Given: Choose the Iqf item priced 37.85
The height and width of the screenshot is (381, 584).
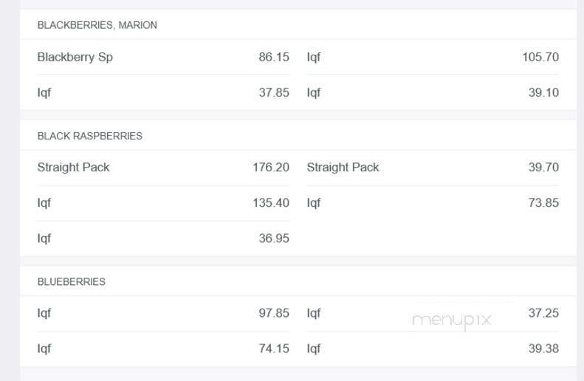Looking at the screenshot, I should 44,92.
